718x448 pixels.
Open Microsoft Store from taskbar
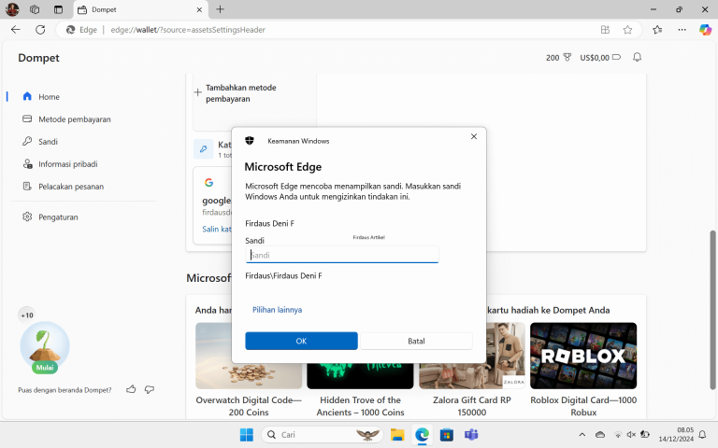[447, 434]
